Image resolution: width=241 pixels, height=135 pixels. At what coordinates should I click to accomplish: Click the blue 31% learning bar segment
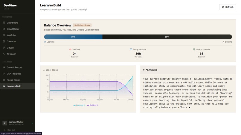point(73,37)
